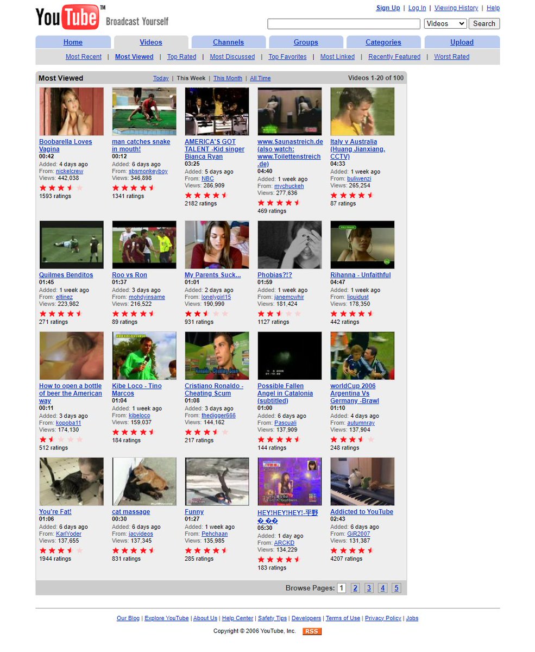This screenshot has height=652, width=535.
Task: Open the search type dropdown showing Videos
Action: 445,23
